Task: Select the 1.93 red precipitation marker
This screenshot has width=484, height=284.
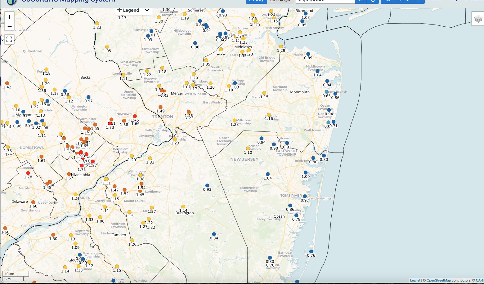Action: [x=81, y=152]
